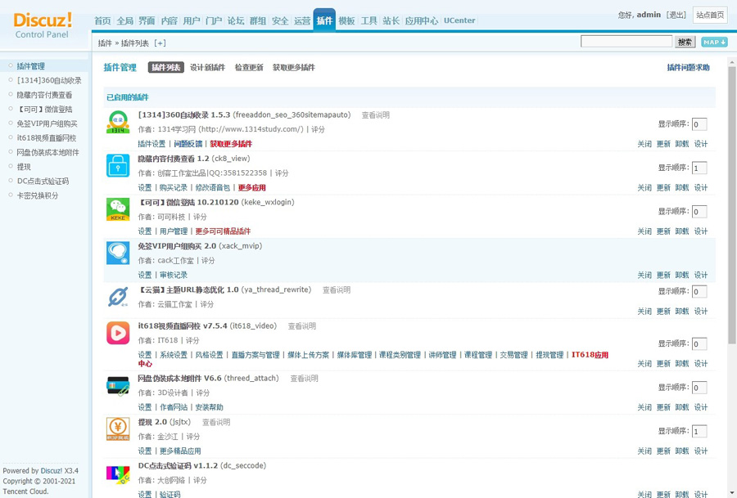This screenshot has height=498, width=737.
Task: Open the 首页 top menu
Action: 102,20
